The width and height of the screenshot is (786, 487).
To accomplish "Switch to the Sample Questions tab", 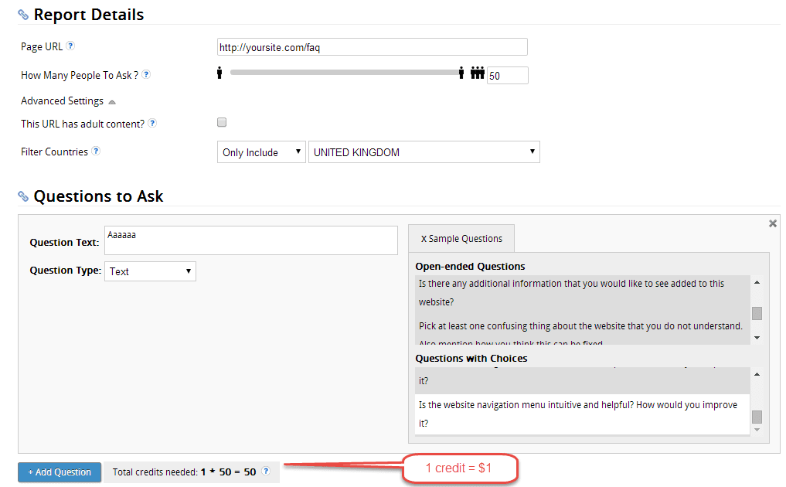I will click(461, 238).
